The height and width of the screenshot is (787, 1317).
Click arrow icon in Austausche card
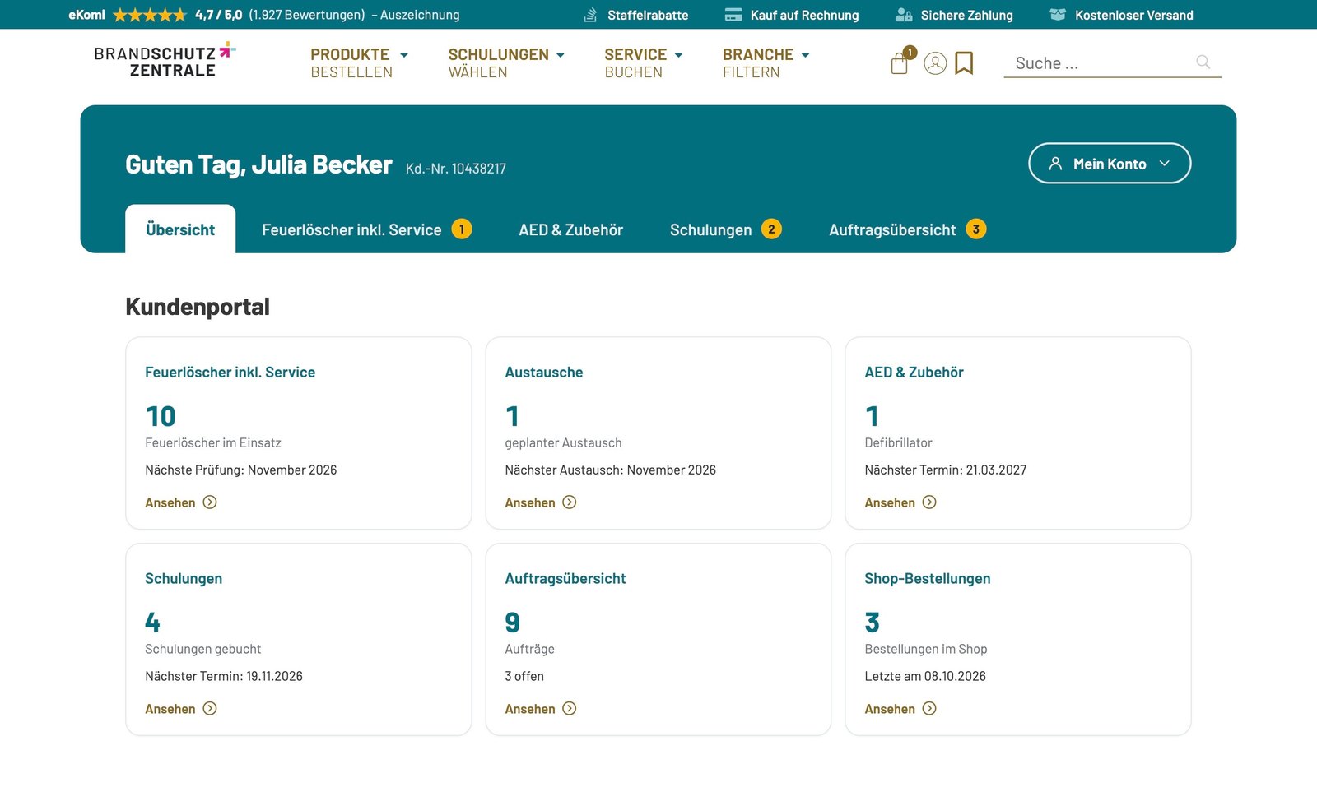(570, 502)
